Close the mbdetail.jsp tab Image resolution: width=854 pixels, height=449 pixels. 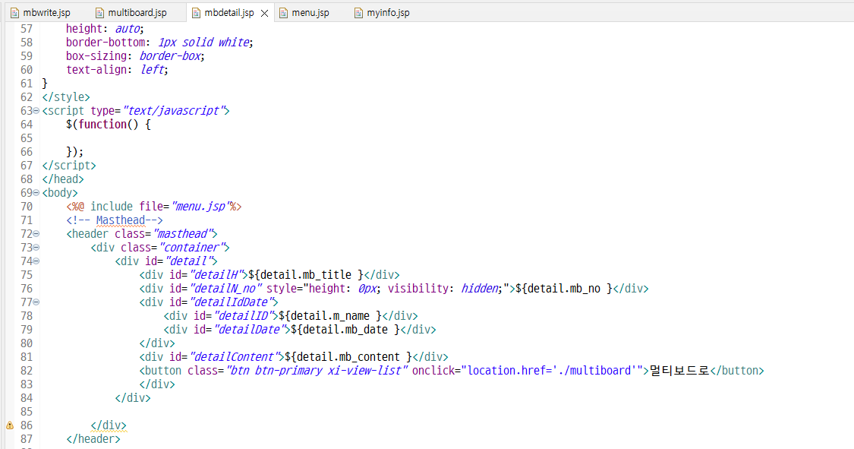pyautogui.click(x=265, y=13)
